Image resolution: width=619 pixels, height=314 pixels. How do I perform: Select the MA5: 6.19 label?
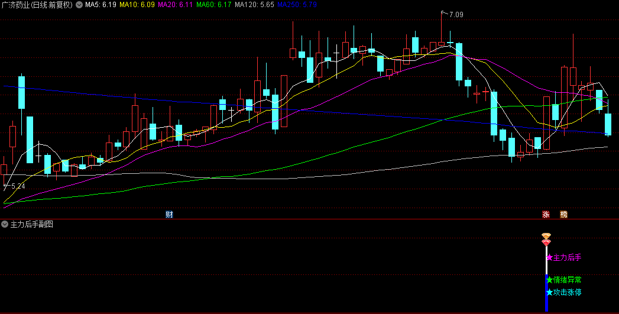click(x=101, y=5)
